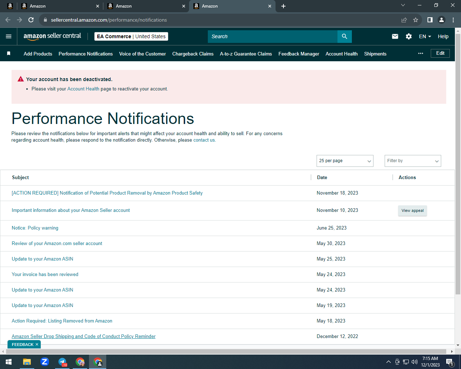Go to Add Products
Screen dimensions: 461x369
[38, 54]
